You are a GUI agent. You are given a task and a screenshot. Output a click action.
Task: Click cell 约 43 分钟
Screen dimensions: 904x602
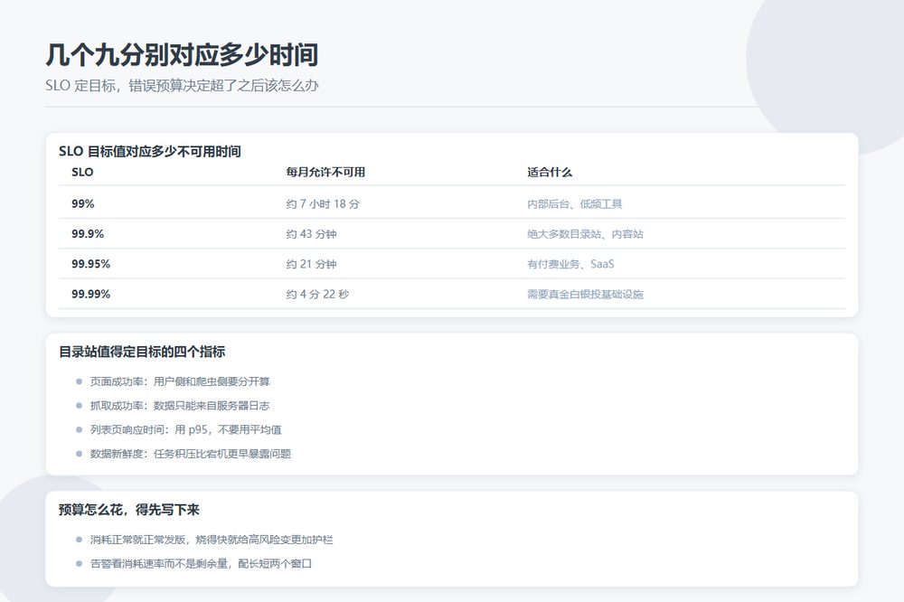click(311, 233)
